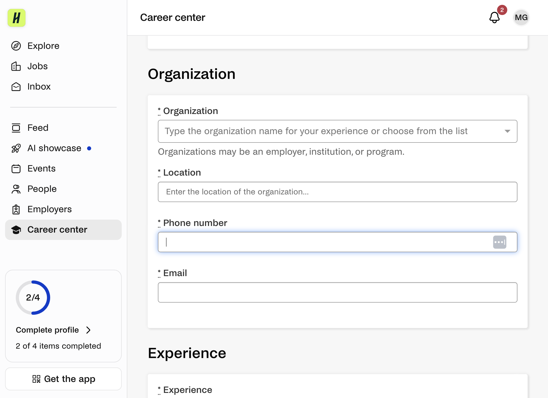The width and height of the screenshot is (548, 398).
Task: Click the Jobs building icon
Action: [16, 66]
